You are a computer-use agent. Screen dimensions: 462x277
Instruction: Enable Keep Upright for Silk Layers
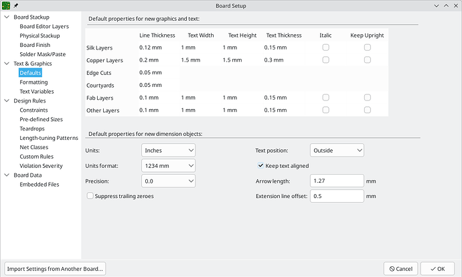(x=367, y=48)
